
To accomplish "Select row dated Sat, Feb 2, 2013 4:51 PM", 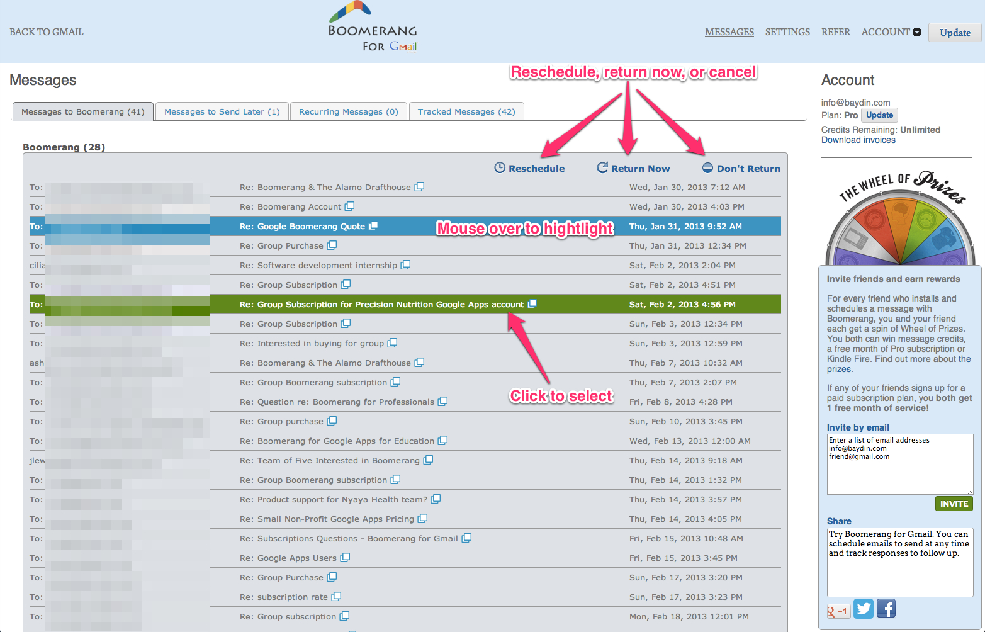I will [405, 285].
